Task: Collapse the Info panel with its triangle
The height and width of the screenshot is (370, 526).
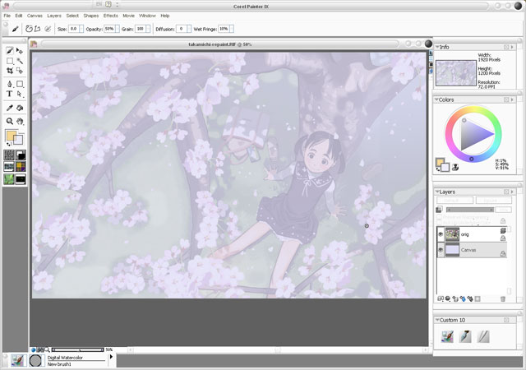Action: 437,47
